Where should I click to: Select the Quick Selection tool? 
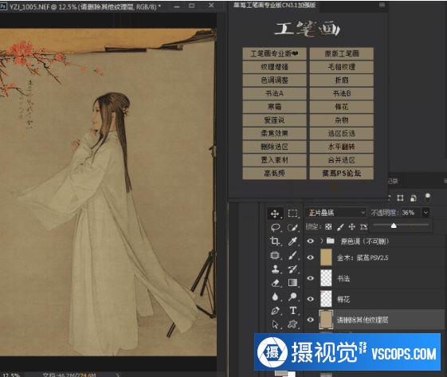(x=292, y=227)
